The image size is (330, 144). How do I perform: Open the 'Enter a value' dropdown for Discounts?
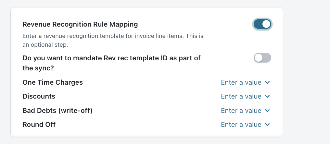(x=246, y=96)
